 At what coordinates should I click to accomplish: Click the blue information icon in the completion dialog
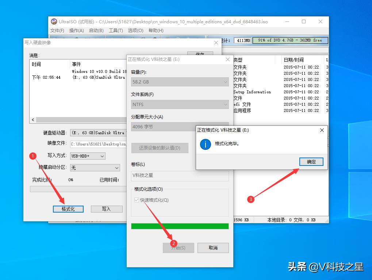pyautogui.click(x=206, y=144)
